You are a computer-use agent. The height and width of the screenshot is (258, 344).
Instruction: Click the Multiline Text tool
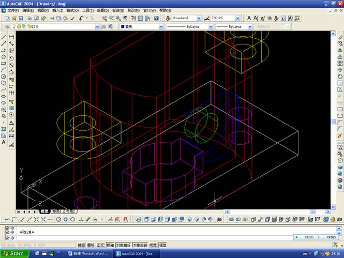(x=4, y=142)
